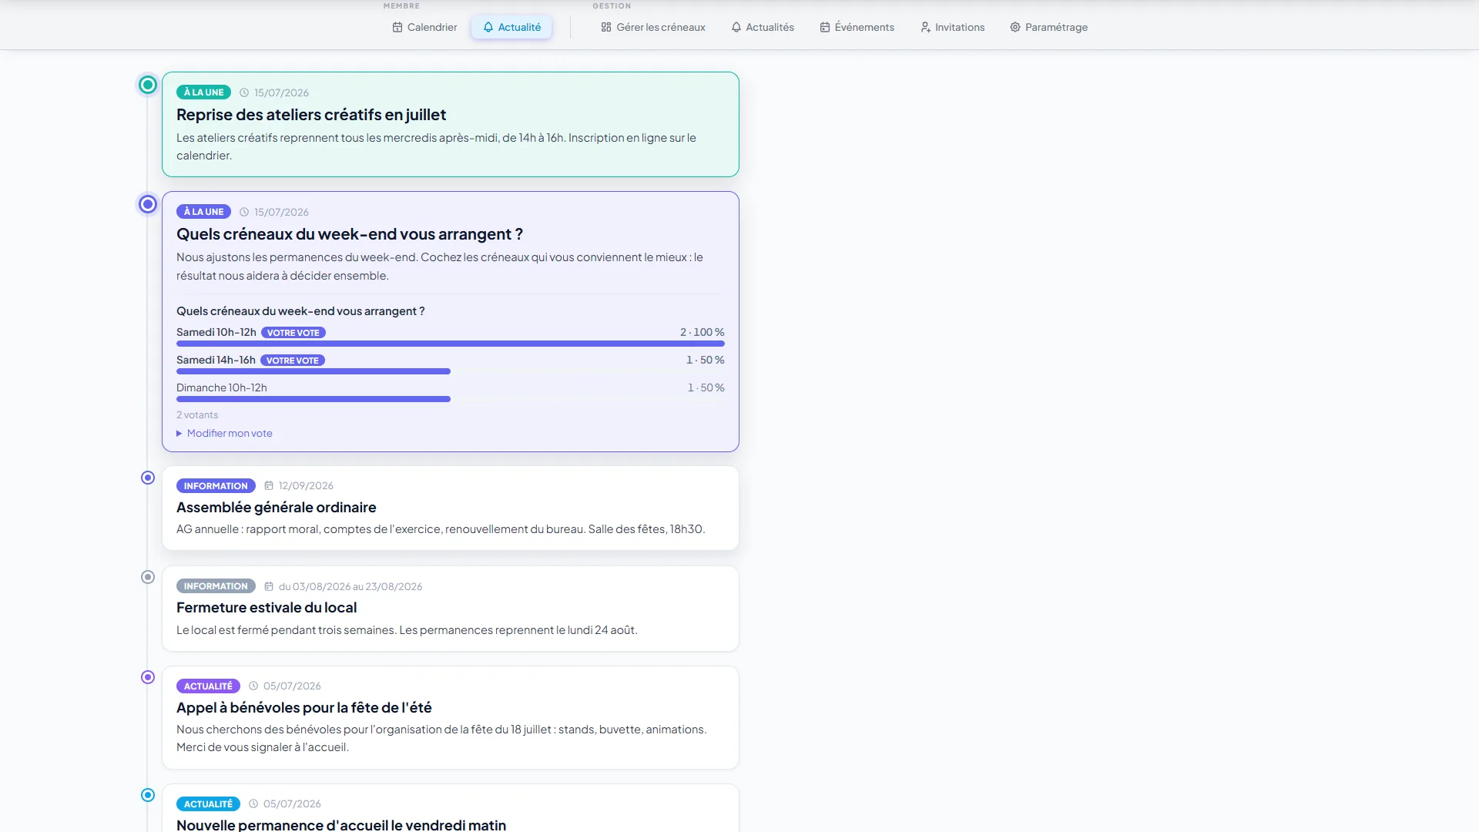
Task: Select the timeline marker for Assemblée générale ordinaire
Action: (x=148, y=478)
